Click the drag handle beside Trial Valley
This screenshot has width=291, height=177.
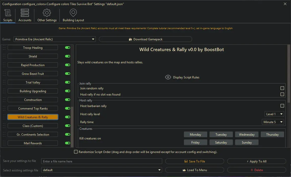click(4, 82)
